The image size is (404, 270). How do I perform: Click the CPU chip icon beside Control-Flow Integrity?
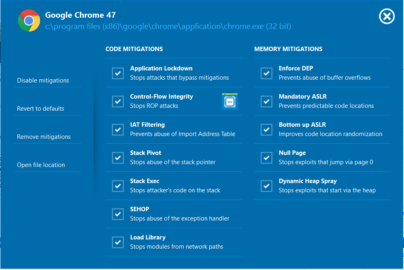pos(230,101)
